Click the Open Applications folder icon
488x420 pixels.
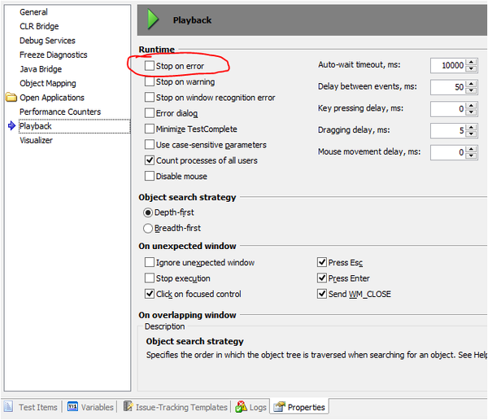11,98
